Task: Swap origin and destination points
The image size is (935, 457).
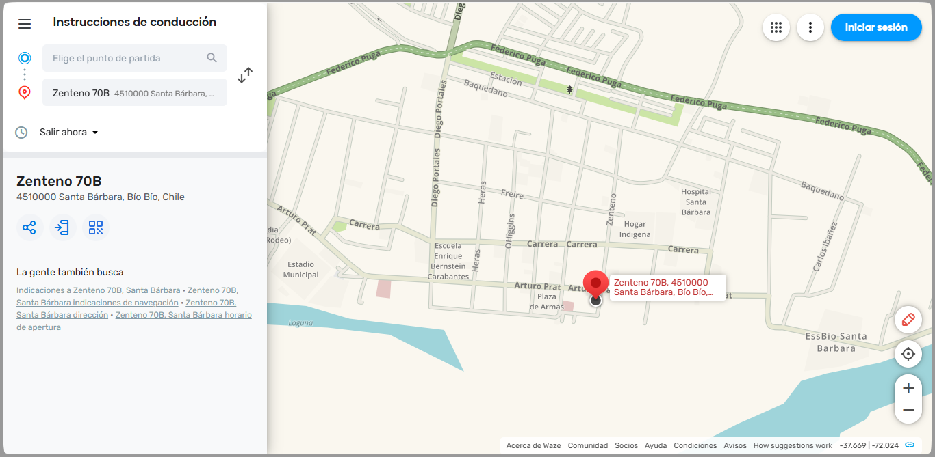Action: (245, 75)
